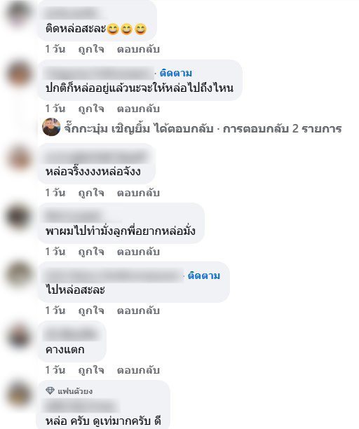Image resolution: width=359 pixels, height=429 pixels.
Task: Open avatar of the พาผมไปทำมั่ง commenter
Action: pyautogui.click(x=19, y=217)
